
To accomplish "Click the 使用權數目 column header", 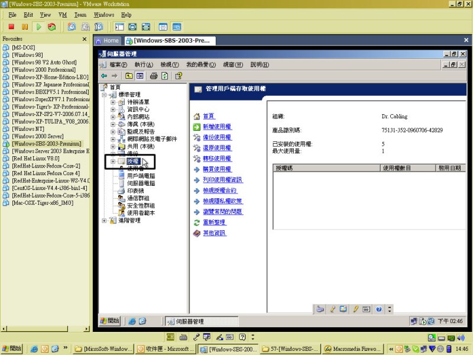I will 408,168.
